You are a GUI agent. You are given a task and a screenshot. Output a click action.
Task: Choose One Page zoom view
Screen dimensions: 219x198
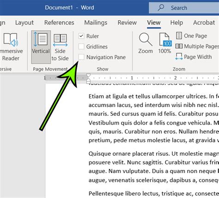[191, 36]
